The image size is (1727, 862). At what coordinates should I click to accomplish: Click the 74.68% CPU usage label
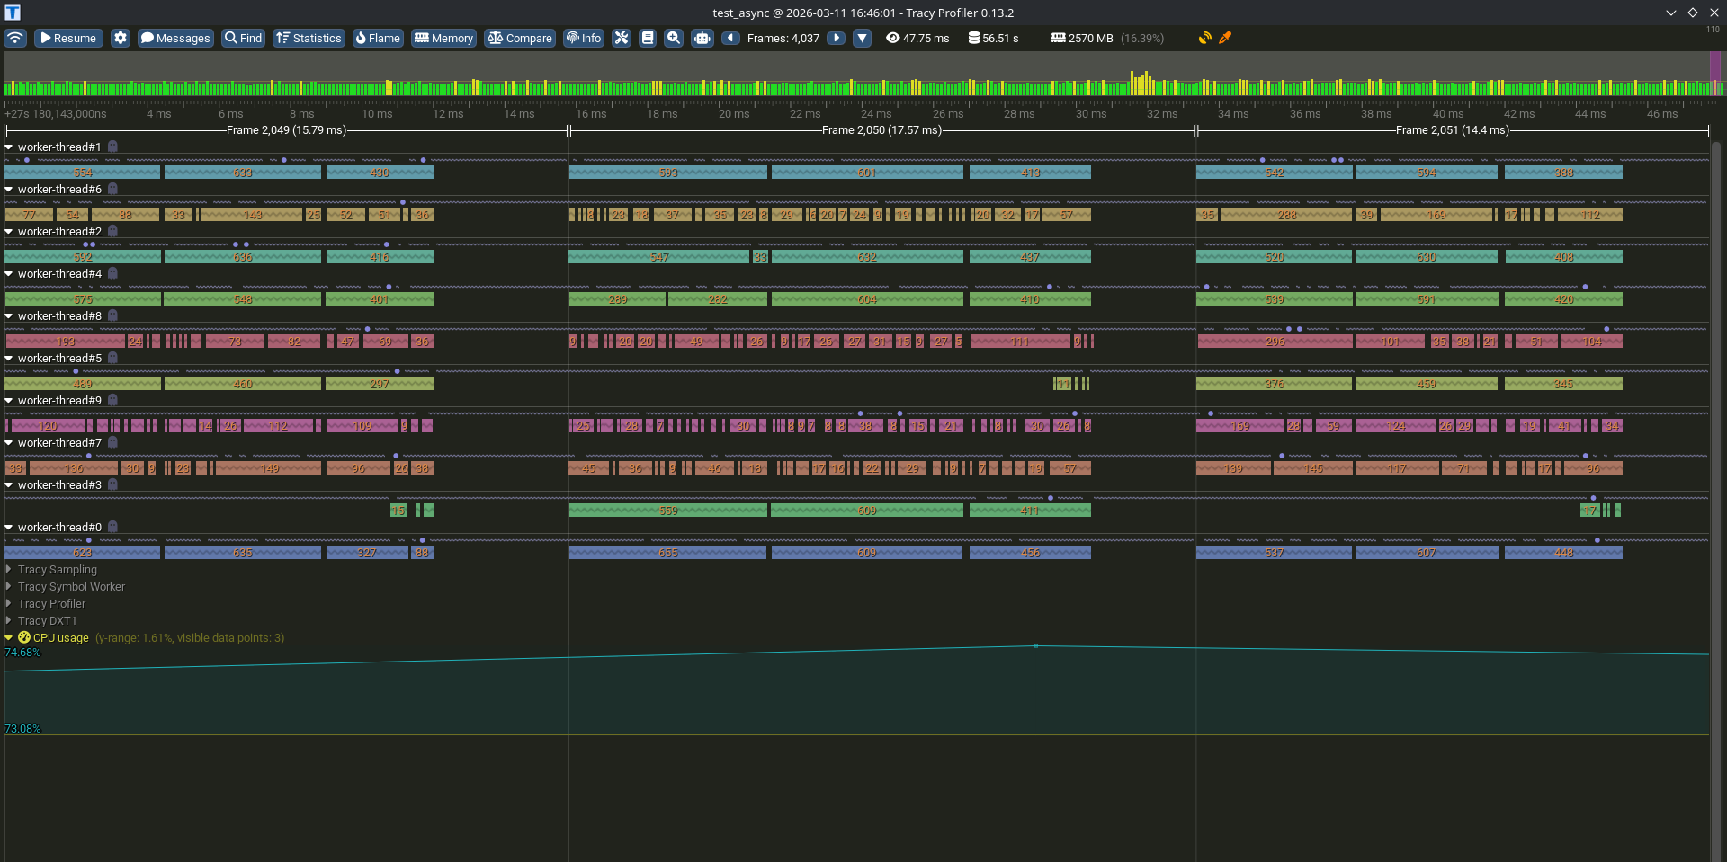point(22,653)
